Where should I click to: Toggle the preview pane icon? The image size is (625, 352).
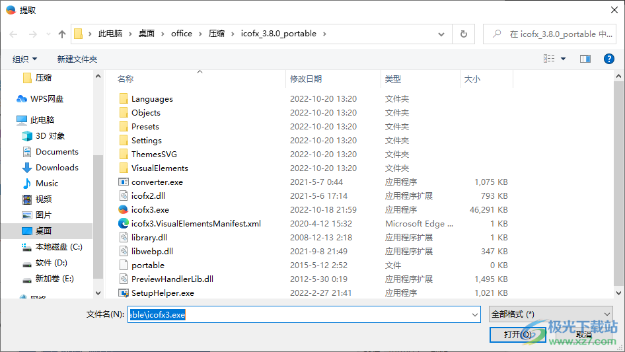point(585,59)
